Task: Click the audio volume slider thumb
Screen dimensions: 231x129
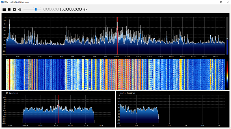Action: (x=36, y=9)
